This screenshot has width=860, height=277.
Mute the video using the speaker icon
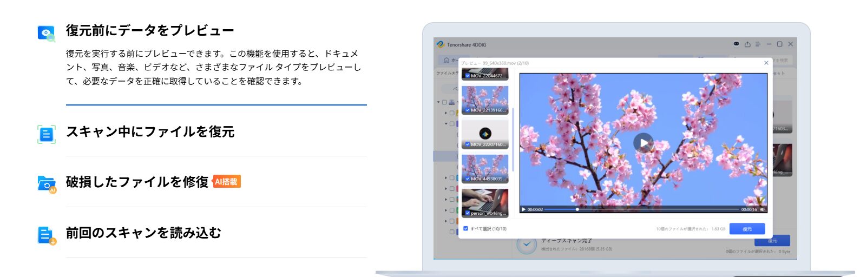click(x=762, y=209)
